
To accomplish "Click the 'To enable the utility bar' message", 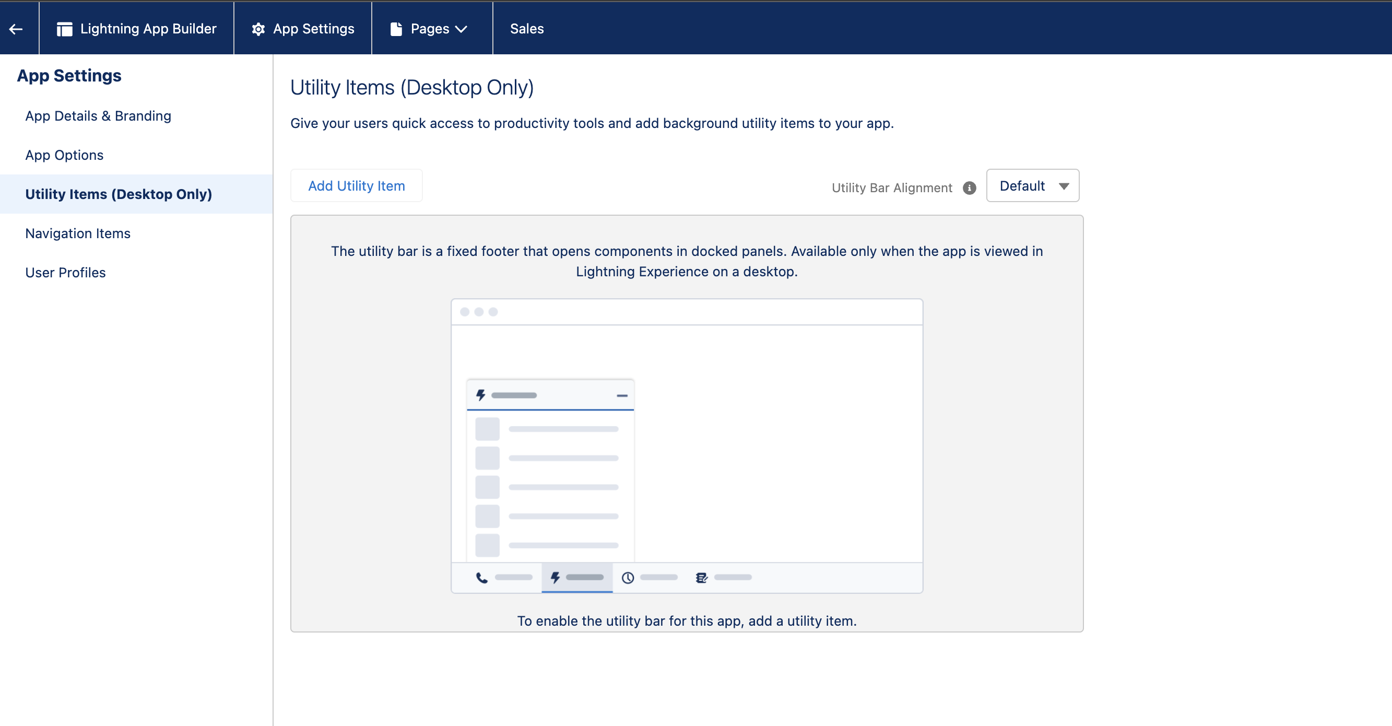I will [687, 620].
